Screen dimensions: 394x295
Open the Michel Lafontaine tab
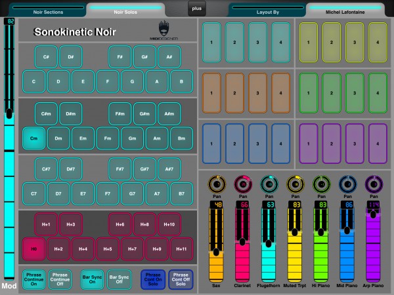click(345, 10)
